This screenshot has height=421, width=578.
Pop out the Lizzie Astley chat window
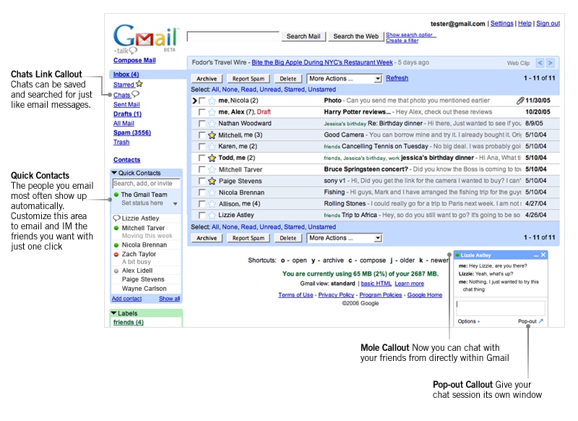point(532,321)
